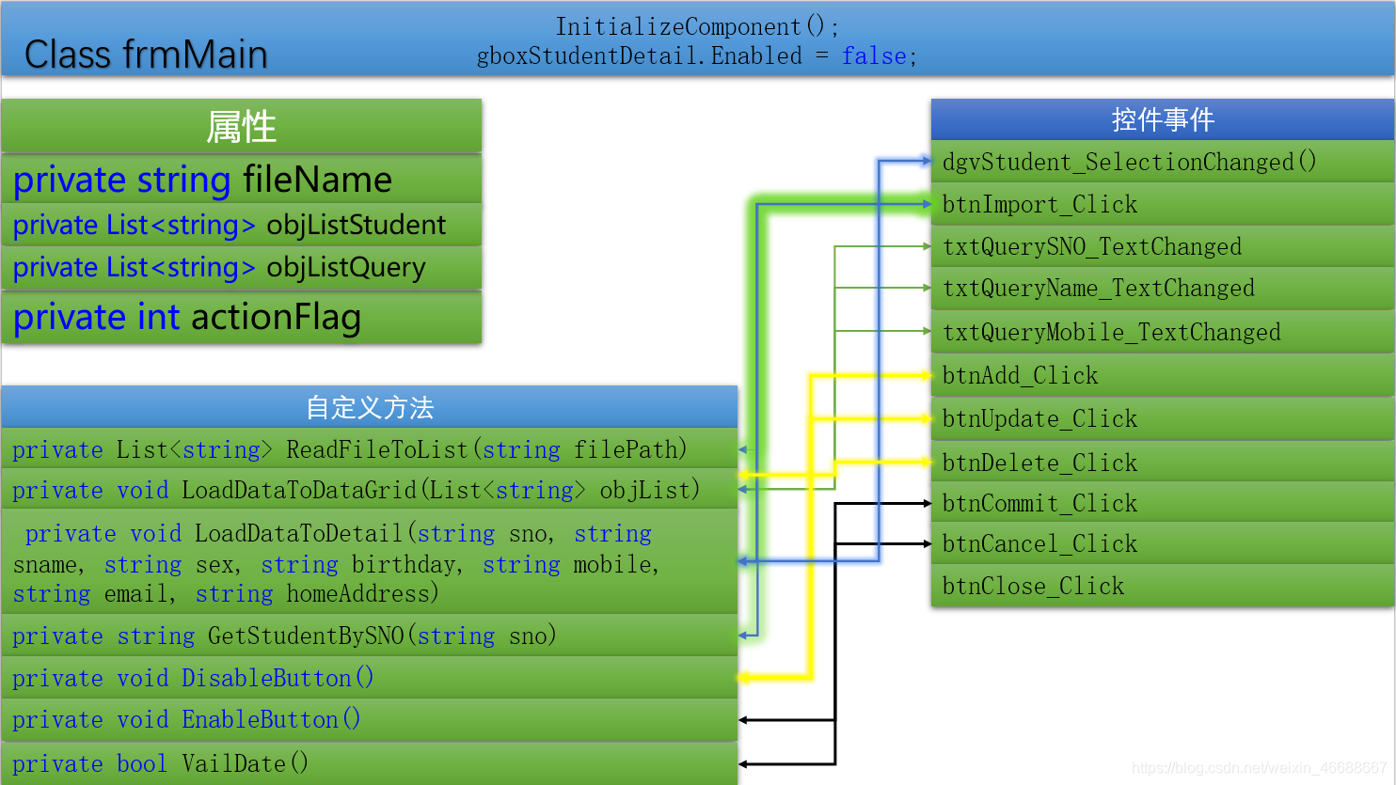The width and height of the screenshot is (1396, 785).
Task: Click the 控件事件 header
Action: coord(1163,119)
